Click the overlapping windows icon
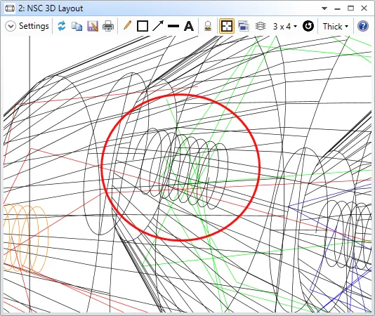The height and width of the screenshot is (316, 375). pyautogui.click(x=244, y=26)
